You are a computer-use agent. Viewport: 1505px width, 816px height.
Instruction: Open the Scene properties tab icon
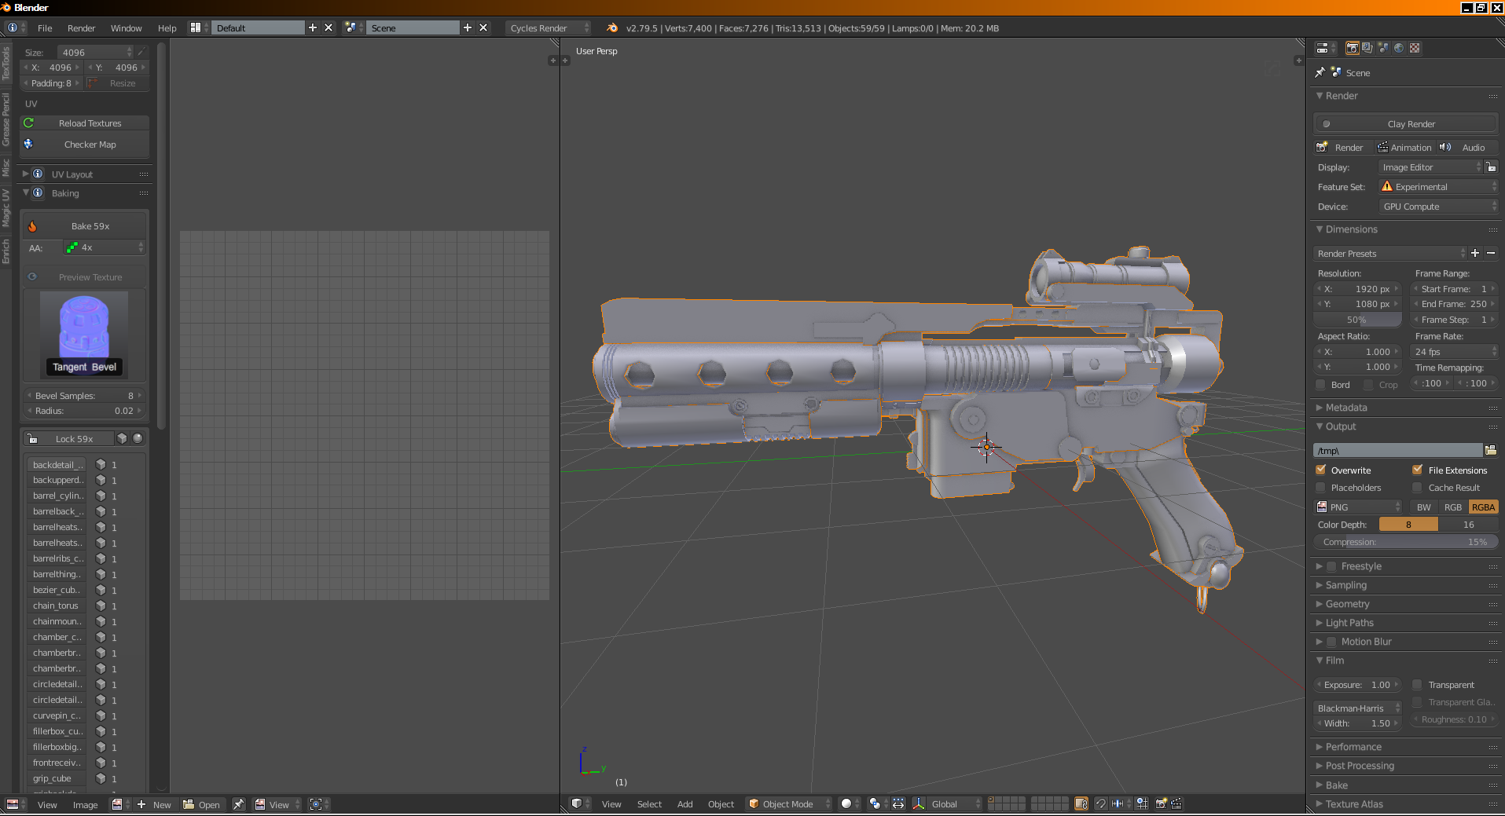click(1383, 48)
